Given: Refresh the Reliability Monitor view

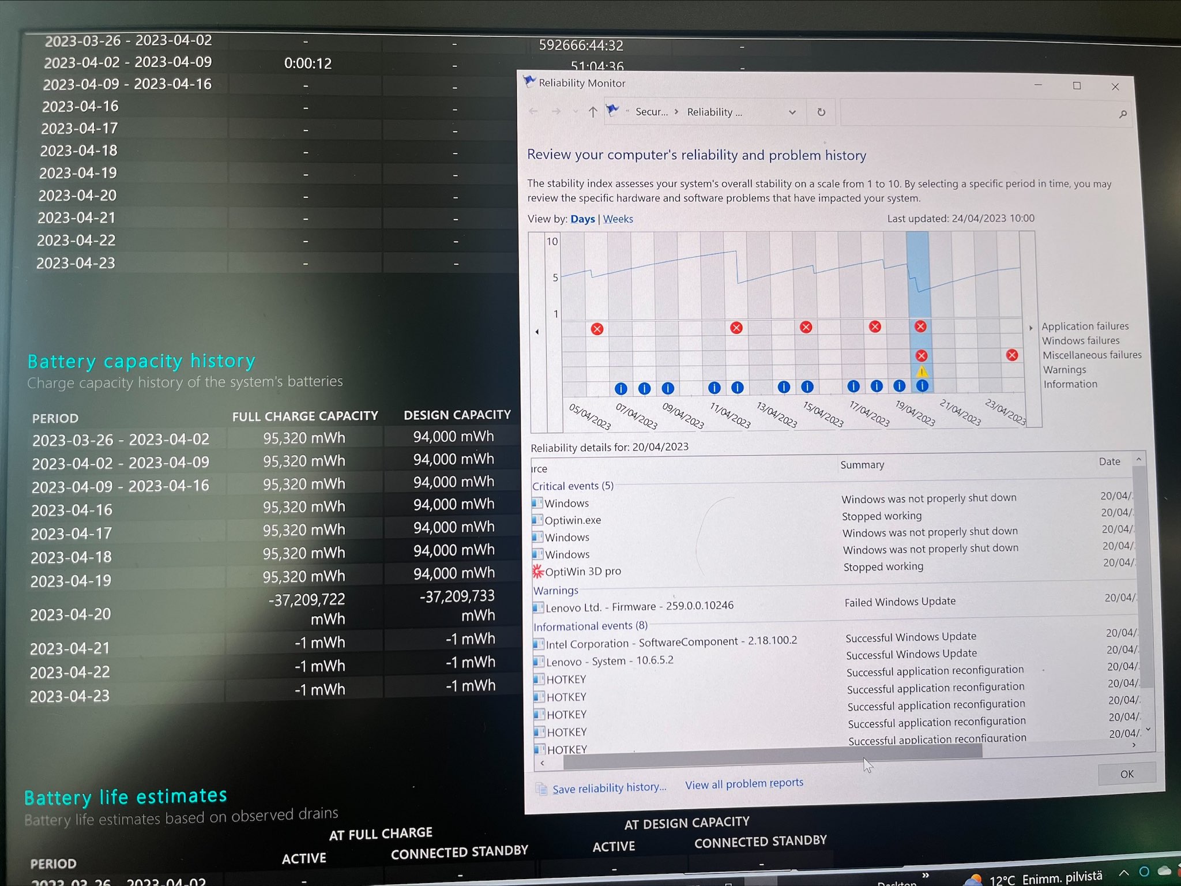Looking at the screenshot, I should pyautogui.click(x=821, y=112).
